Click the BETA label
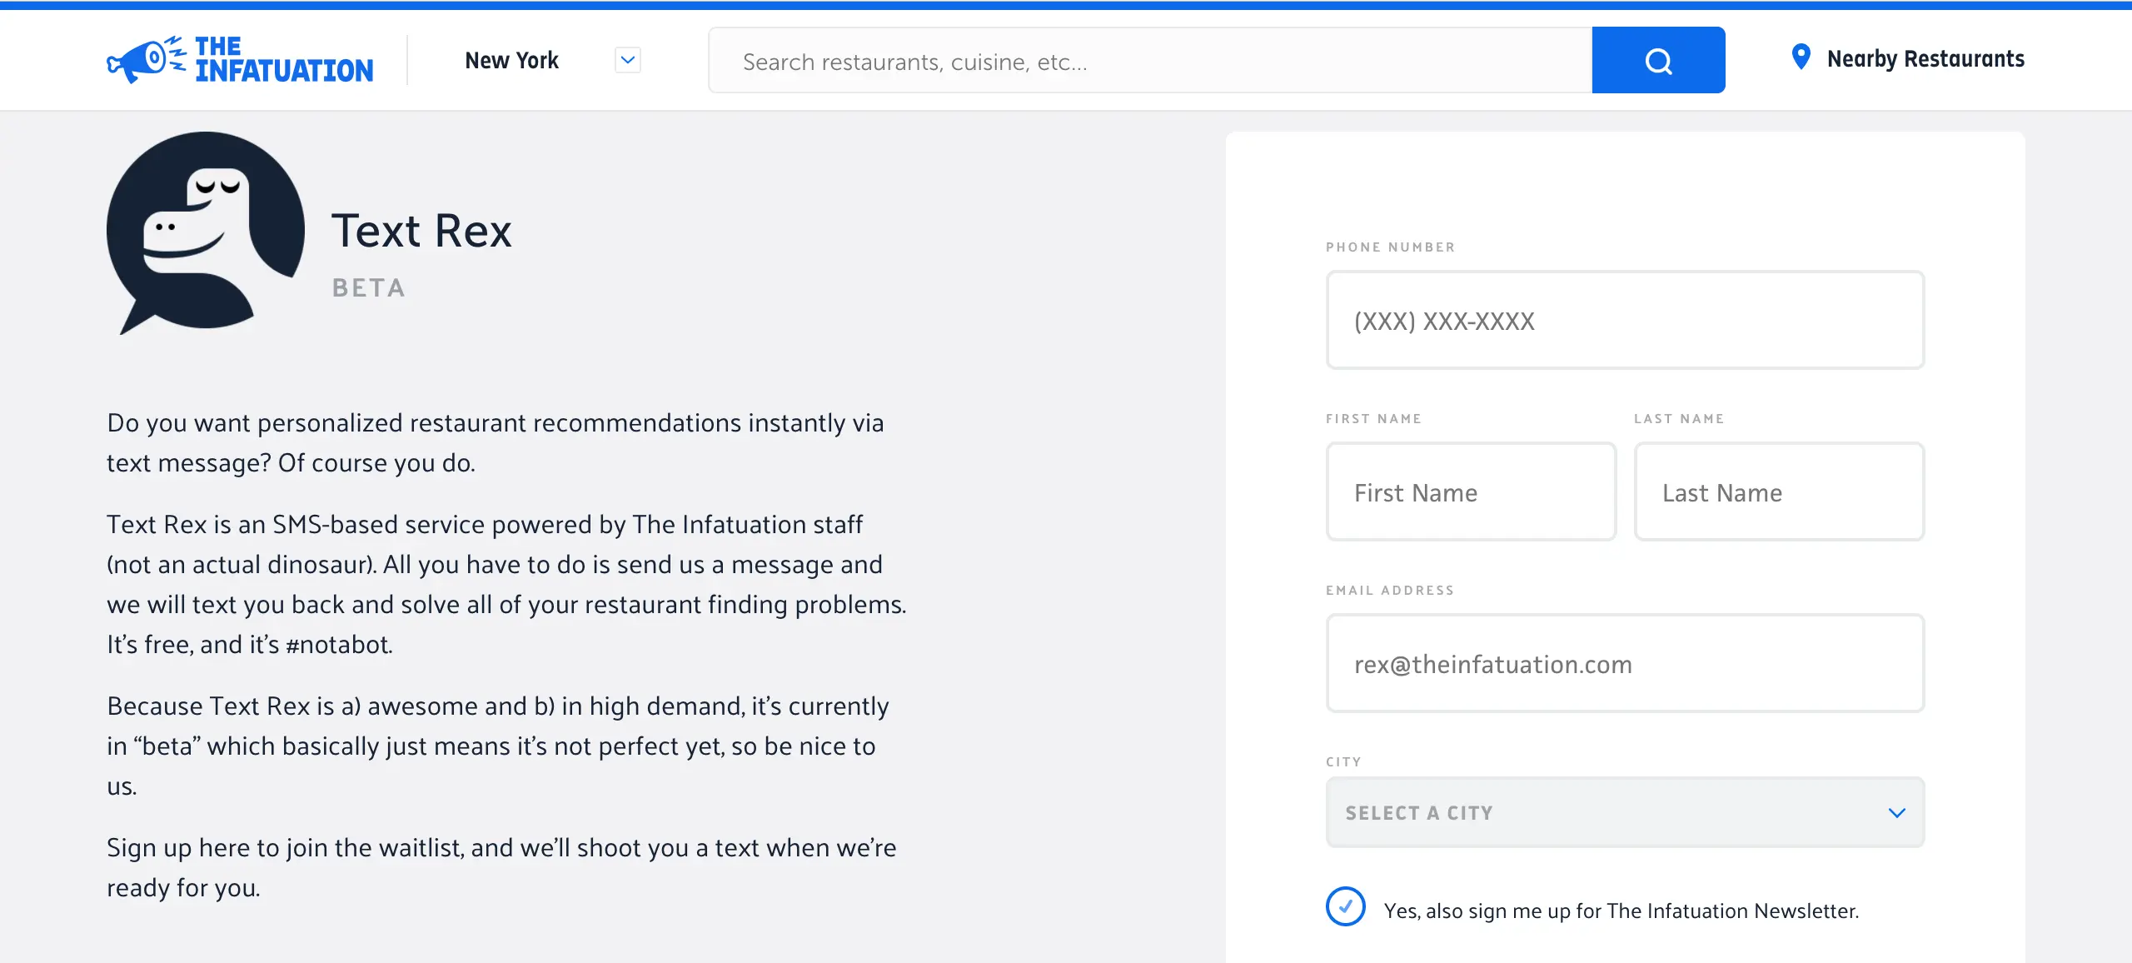The height and width of the screenshot is (963, 2132). [x=368, y=288]
